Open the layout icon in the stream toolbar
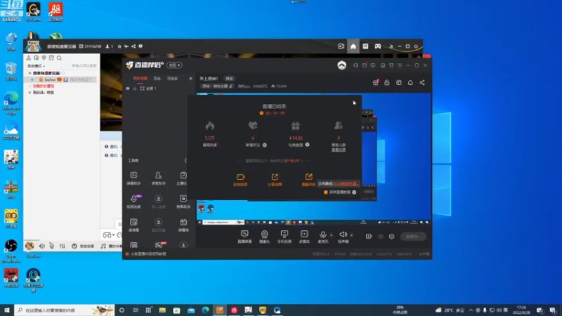The width and height of the screenshot is (562, 316). tap(399, 82)
